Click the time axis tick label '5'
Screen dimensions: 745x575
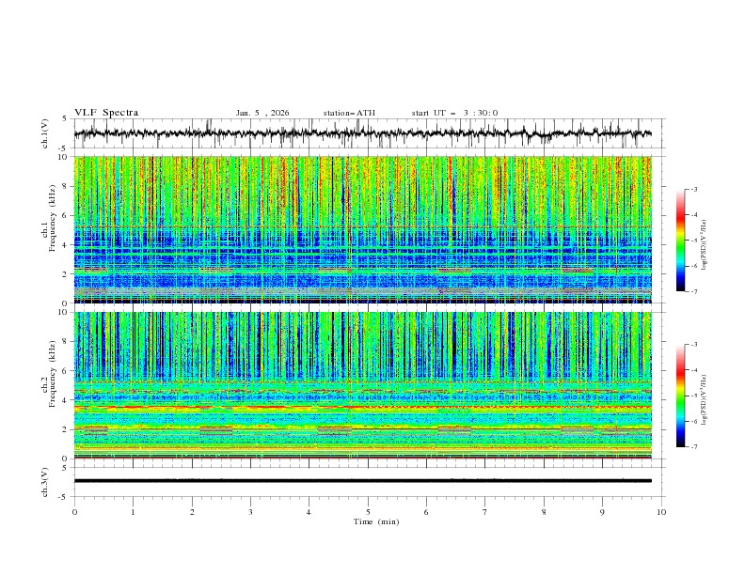[x=368, y=512]
